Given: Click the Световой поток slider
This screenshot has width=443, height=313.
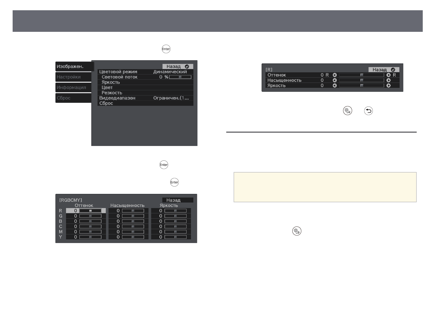Looking at the screenshot, I should pos(180,77).
